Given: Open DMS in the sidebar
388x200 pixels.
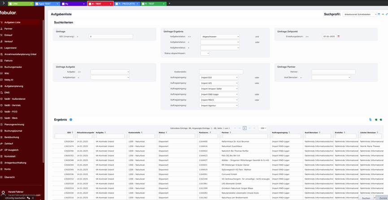Looking at the screenshot, I should click(x=7, y=93).
